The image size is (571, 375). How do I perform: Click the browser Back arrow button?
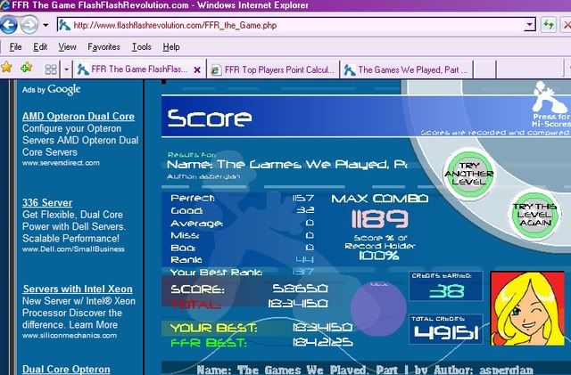tap(10, 24)
